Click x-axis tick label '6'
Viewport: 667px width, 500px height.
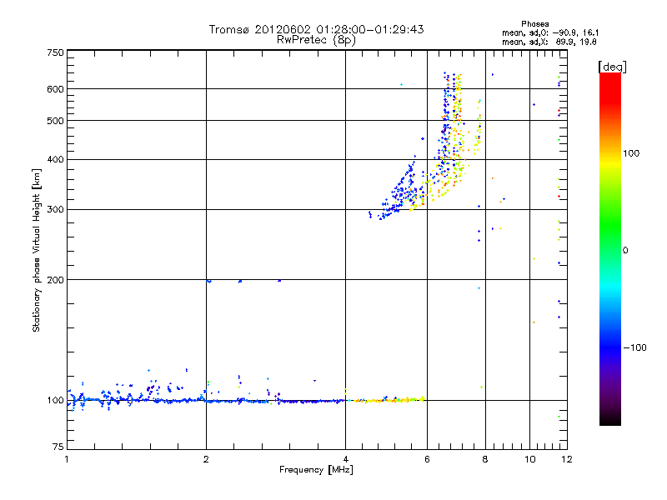coord(427,459)
